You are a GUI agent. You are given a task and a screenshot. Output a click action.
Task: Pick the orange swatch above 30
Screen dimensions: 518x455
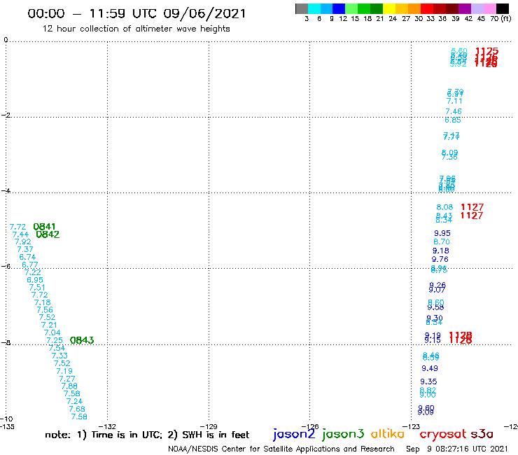414,8
